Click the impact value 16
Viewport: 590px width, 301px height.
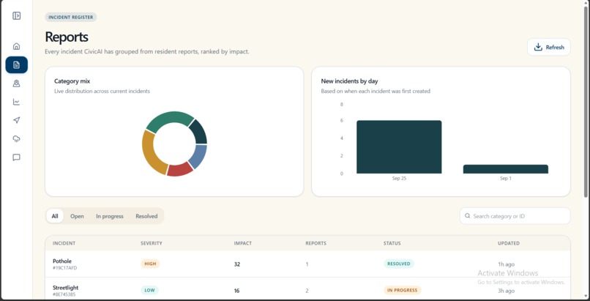point(236,291)
